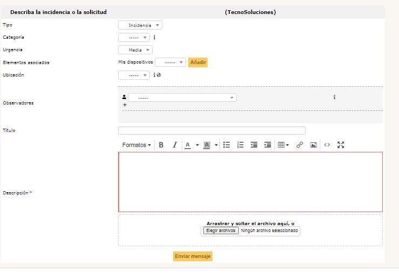Insert a bulleted list
The width and height of the screenshot is (399, 280).
(227, 145)
